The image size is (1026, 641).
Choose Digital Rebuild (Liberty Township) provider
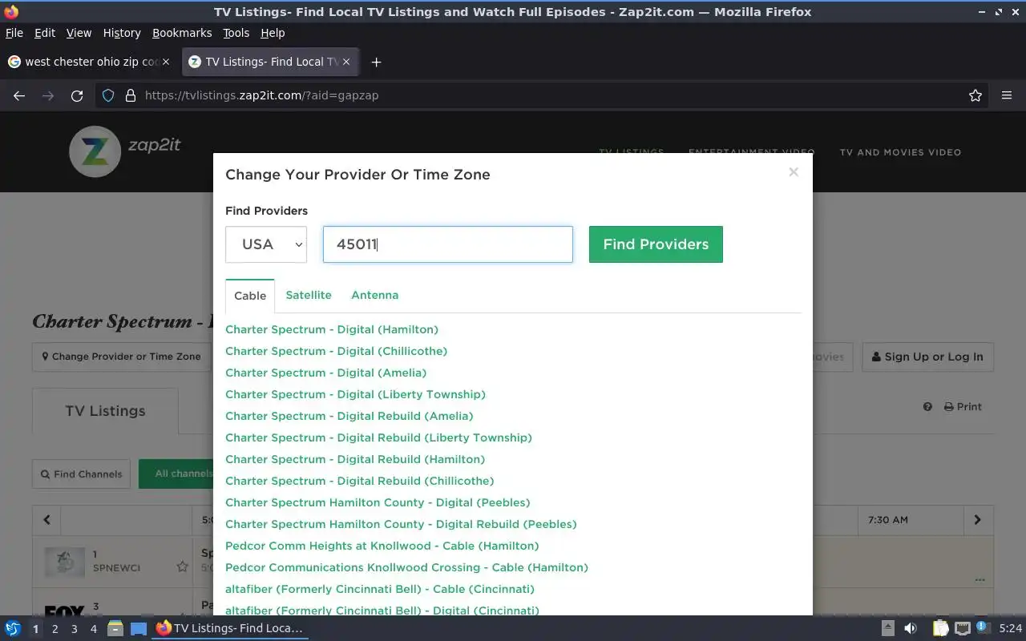point(378,437)
